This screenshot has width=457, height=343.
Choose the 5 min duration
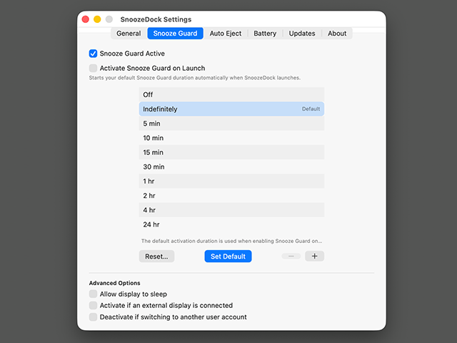[x=231, y=124]
